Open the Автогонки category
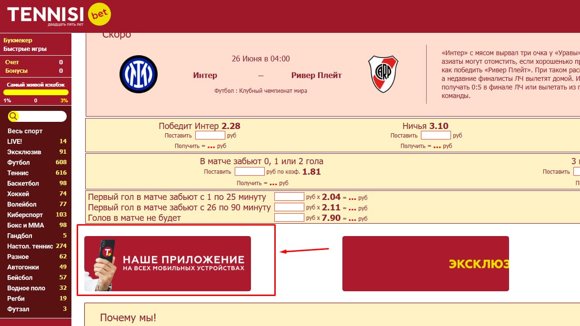Image resolution: width=580 pixels, height=326 pixels. point(36,267)
